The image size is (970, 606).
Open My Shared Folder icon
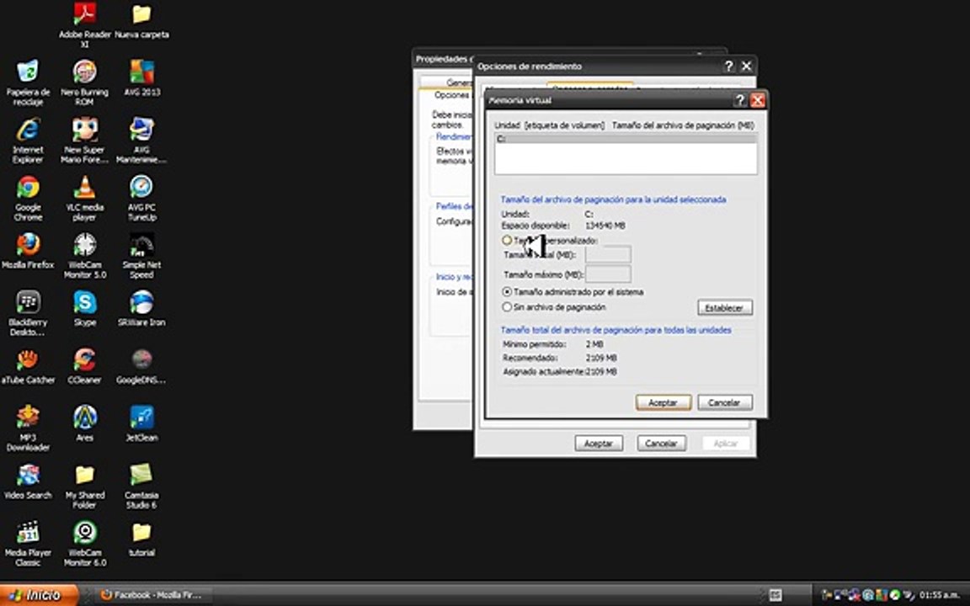[x=85, y=474]
